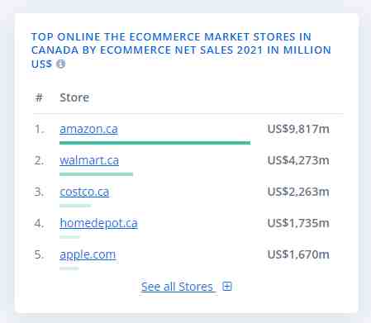Open the apple.com store link
The height and width of the screenshot is (323, 371).
88,254
